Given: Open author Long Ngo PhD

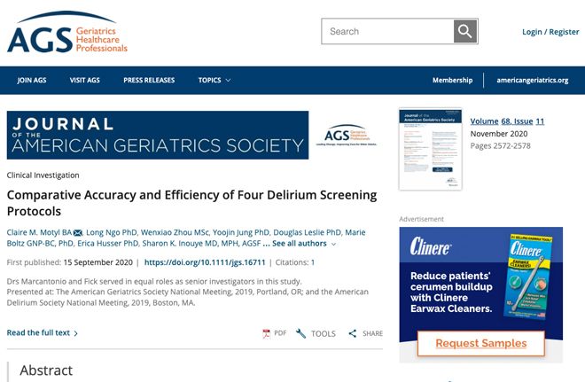Looking at the screenshot, I should [111, 232].
